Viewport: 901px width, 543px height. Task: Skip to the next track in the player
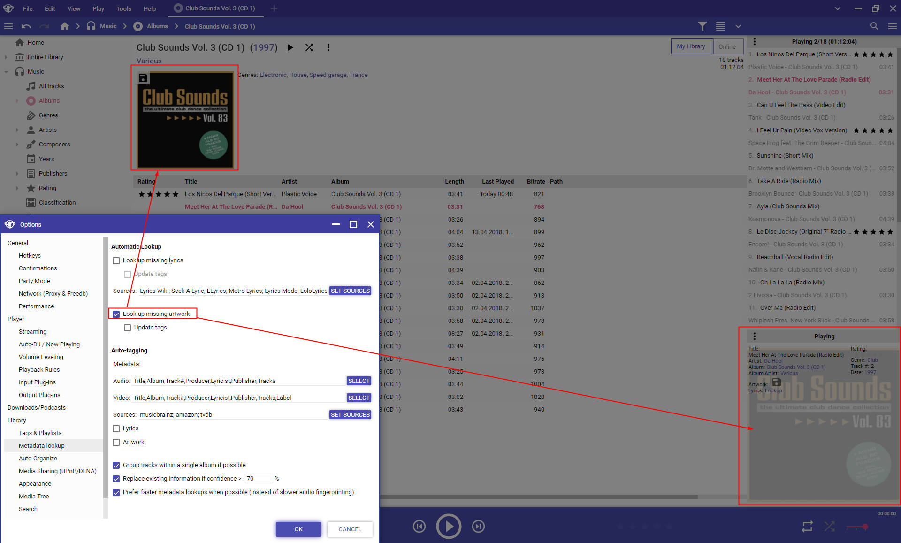coord(478,527)
